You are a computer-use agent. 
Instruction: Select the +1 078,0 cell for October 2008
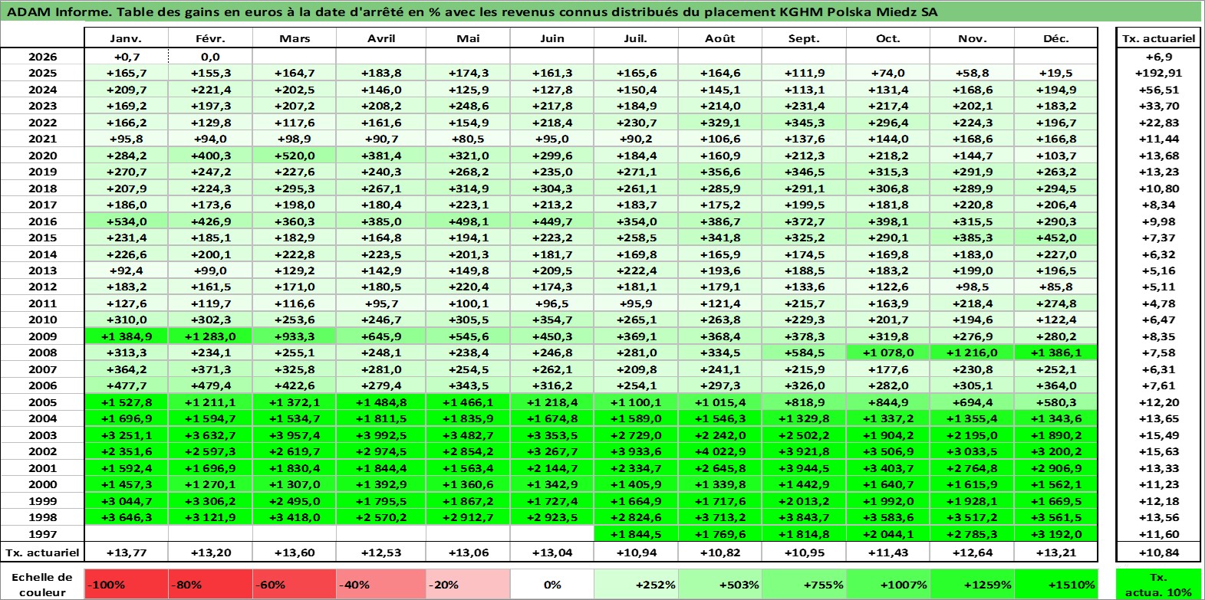[888, 352]
